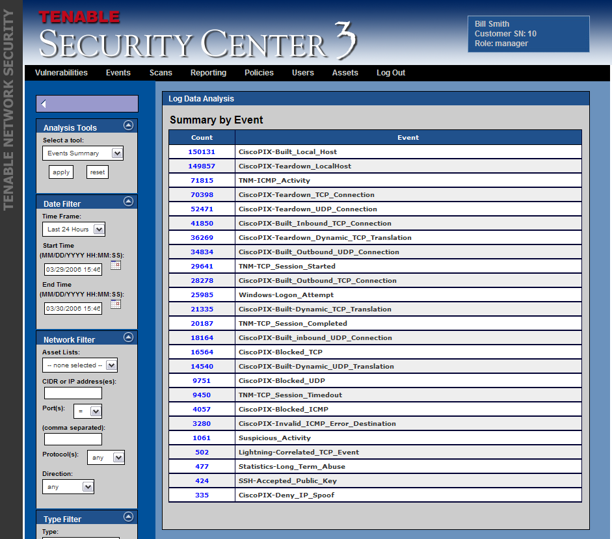Open calendar picker next to End Time
This screenshot has width=612, height=539.
(x=116, y=304)
